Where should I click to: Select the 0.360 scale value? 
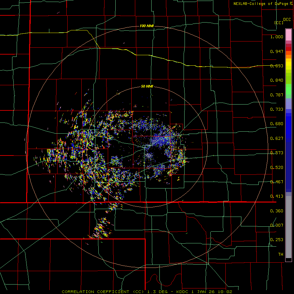point(277,211)
